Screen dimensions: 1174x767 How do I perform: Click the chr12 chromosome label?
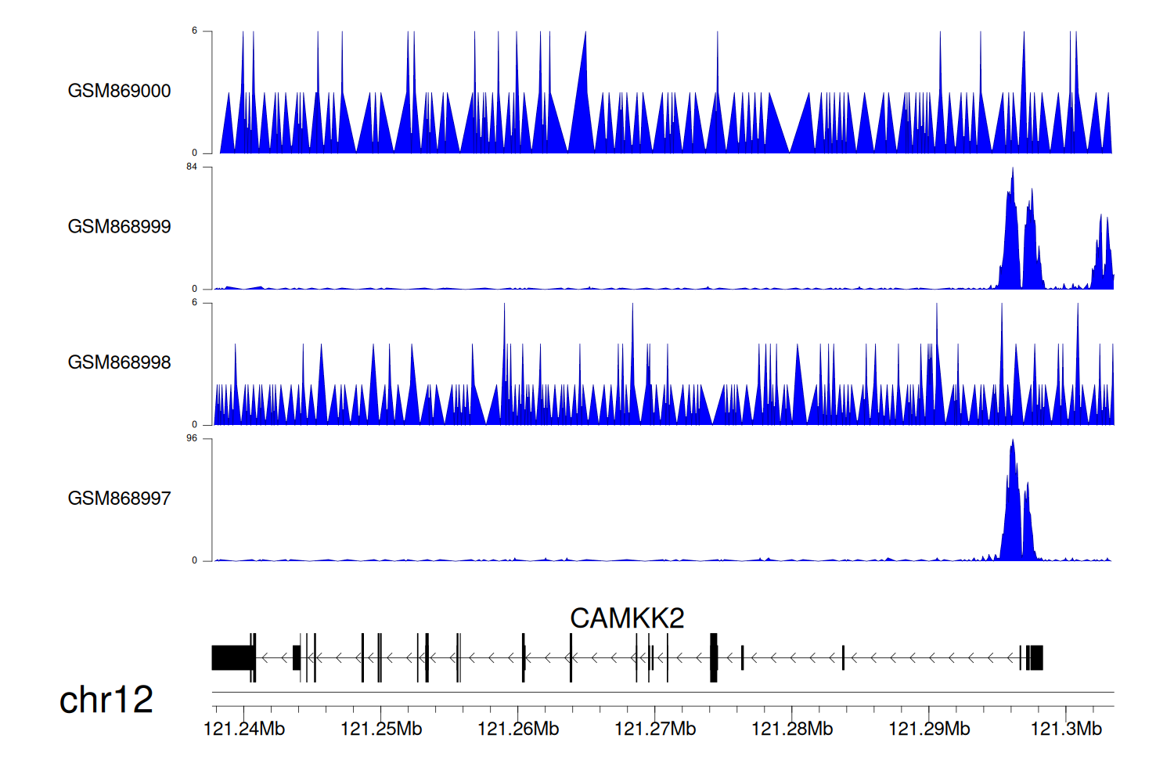(106, 700)
